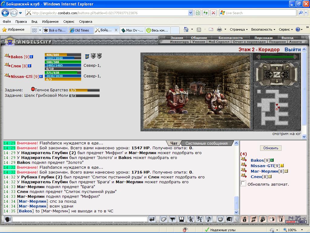This screenshot has height=233, width=310.
Task: Open help icon dropdown arrow
Action: click(x=302, y=29)
